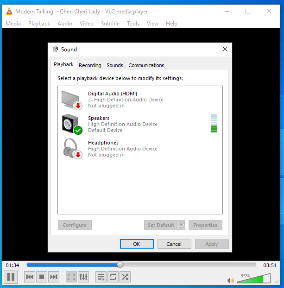Switch to the Recording tab
The height and width of the screenshot is (288, 284).
(x=90, y=65)
